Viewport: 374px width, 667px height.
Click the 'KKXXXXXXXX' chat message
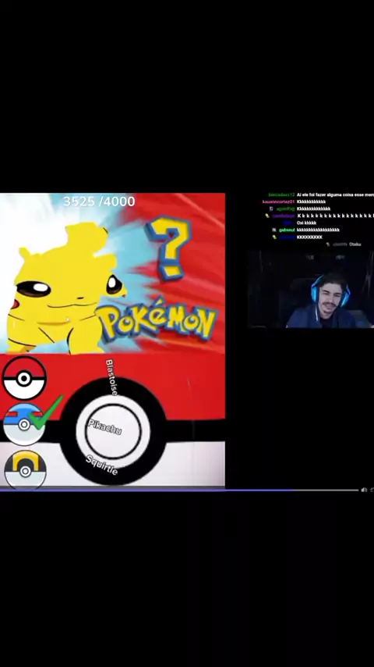point(309,237)
